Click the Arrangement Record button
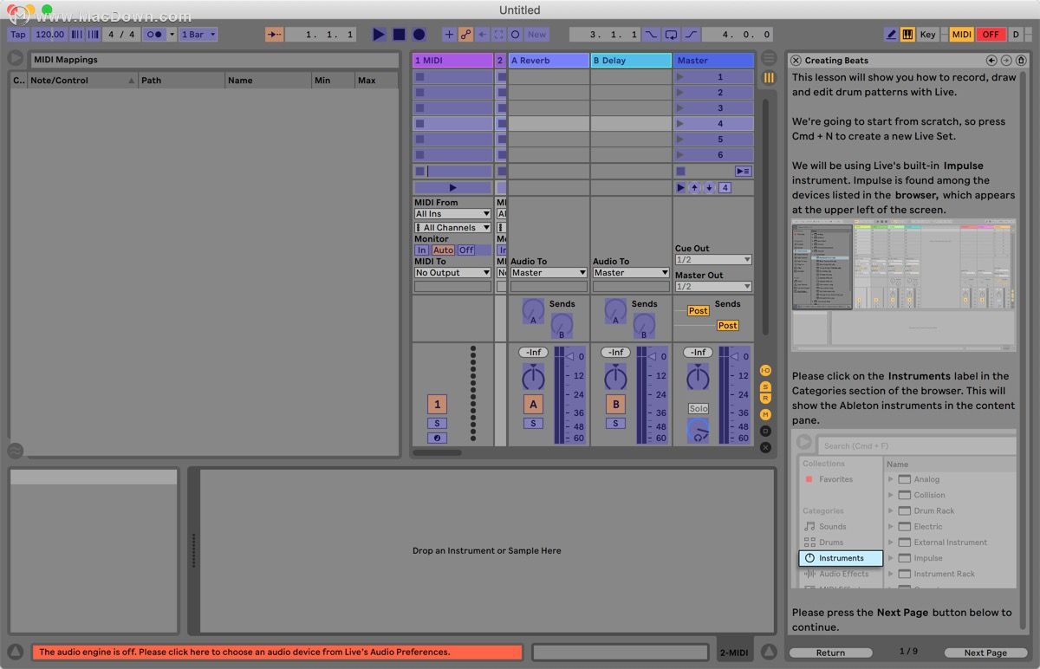Screen dimensions: 1040x669 [x=419, y=35]
